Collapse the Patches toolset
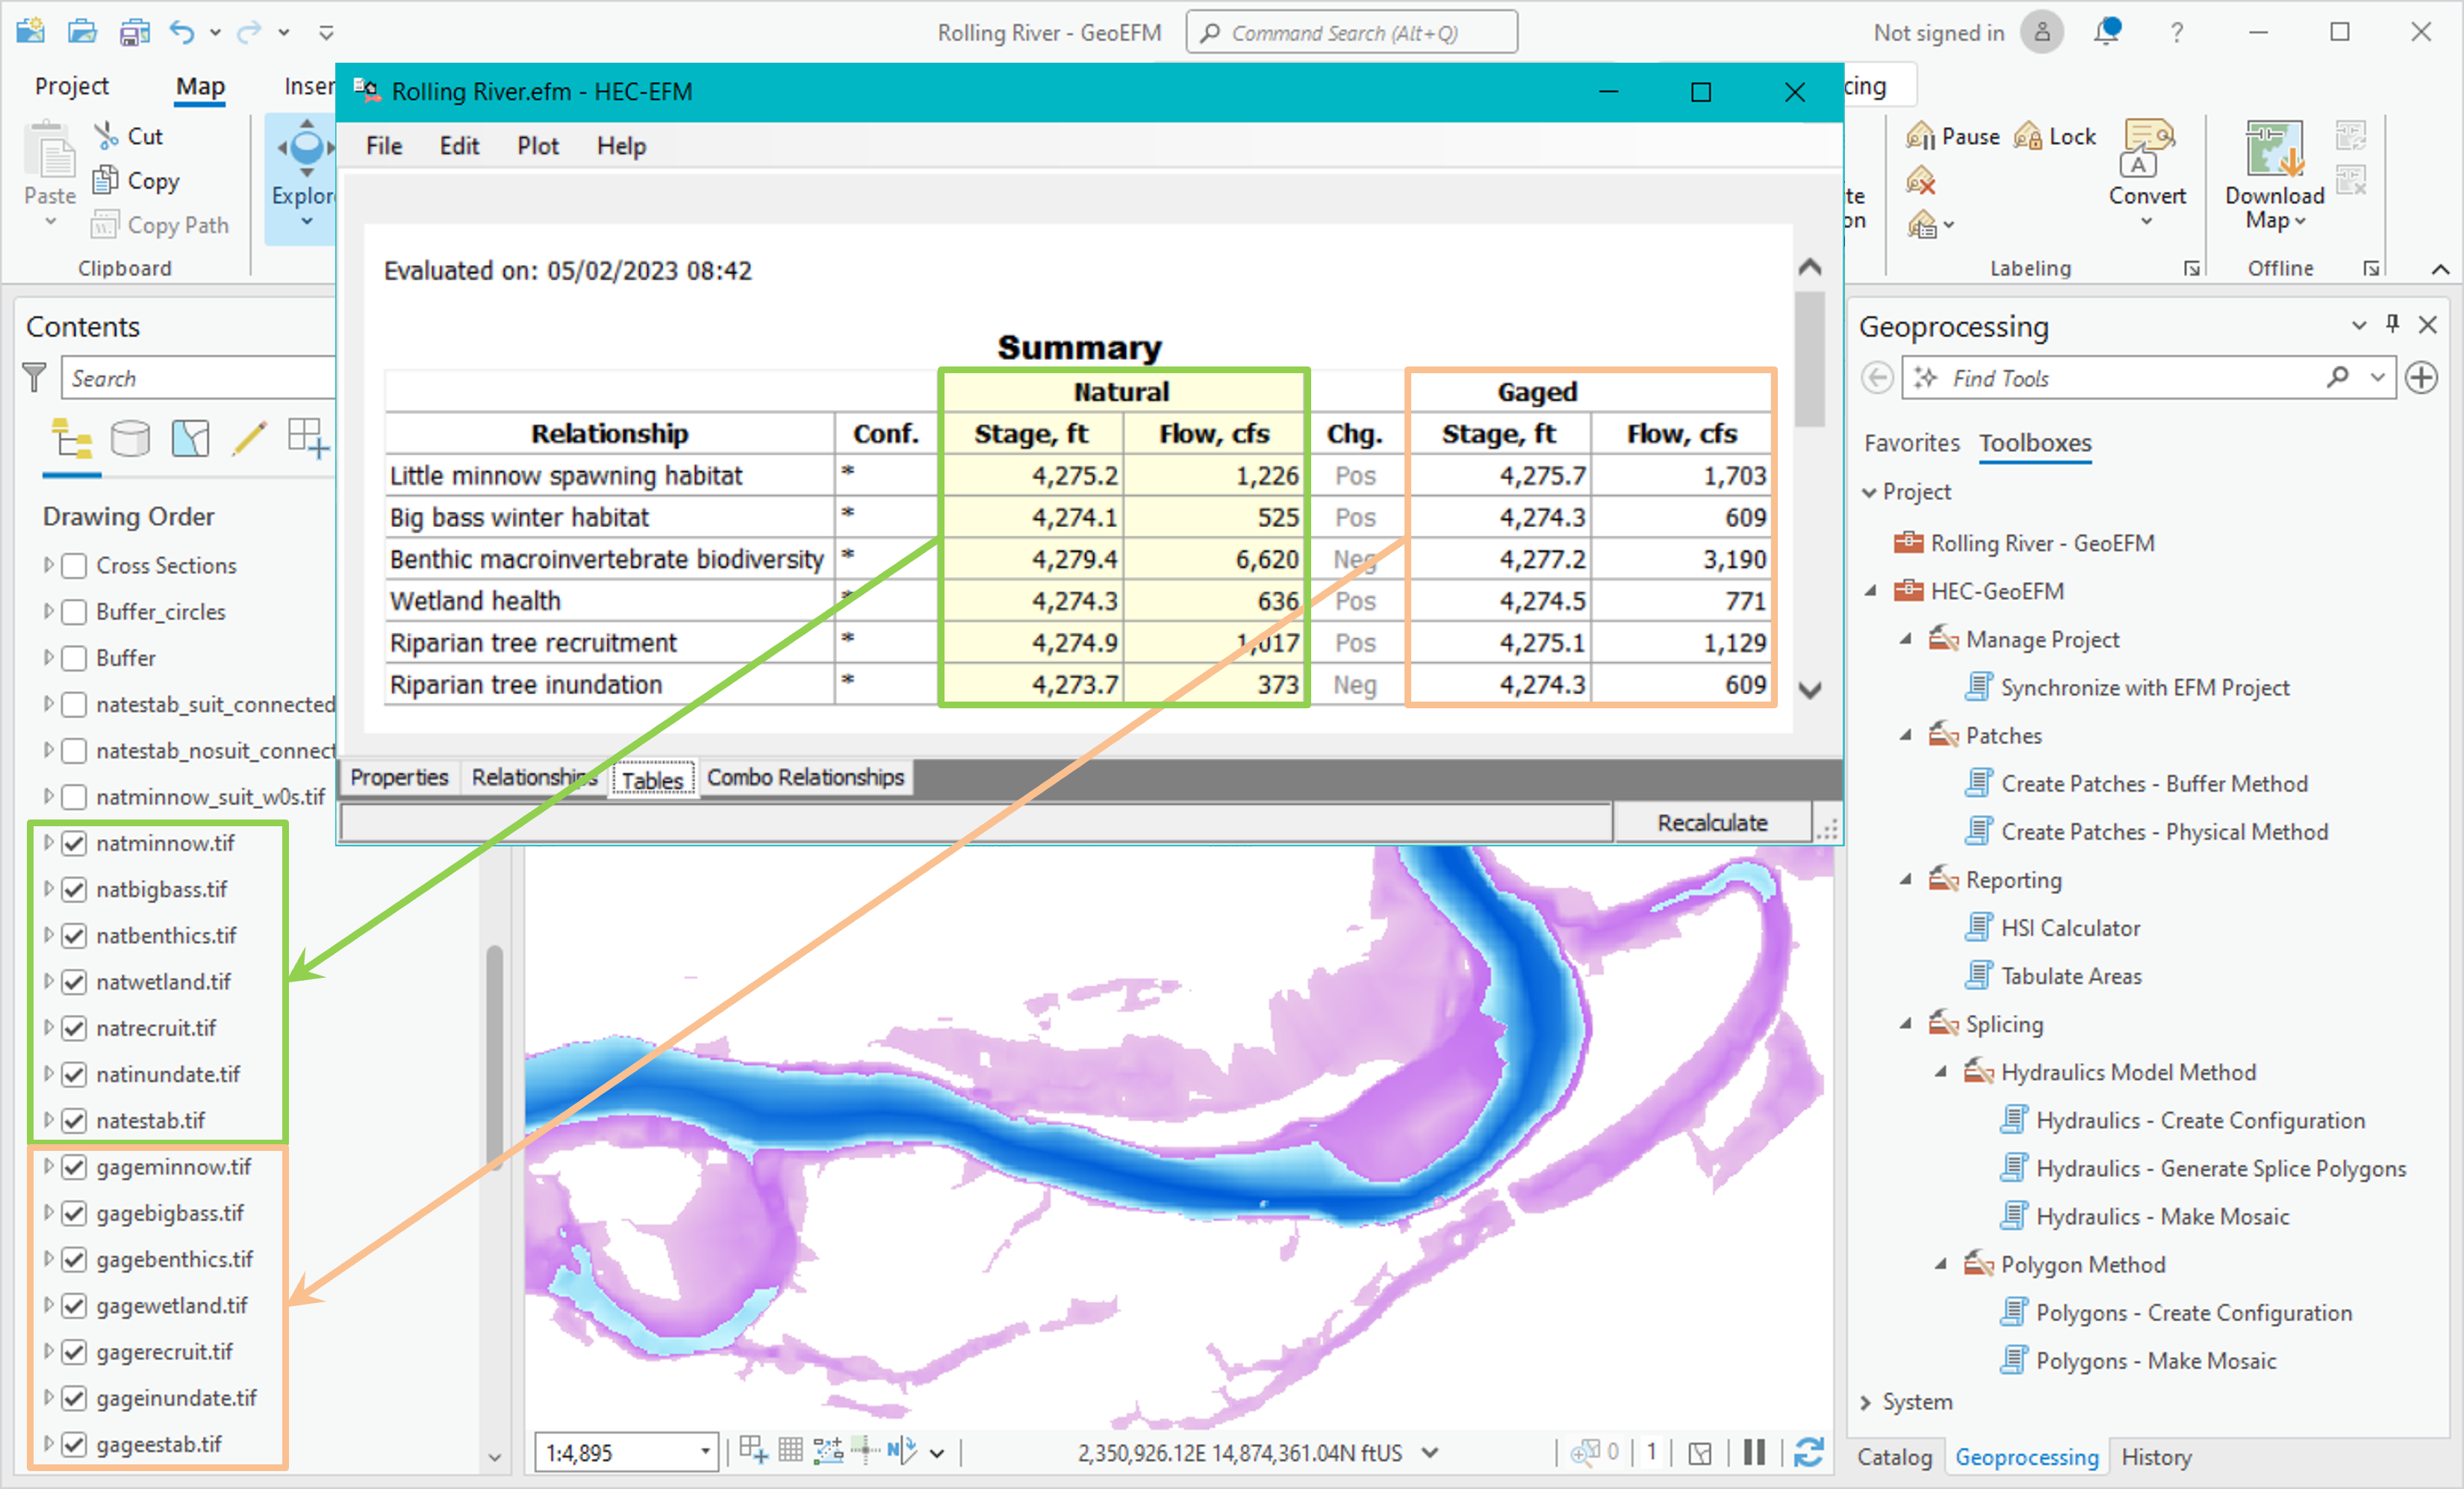The height and width of the screenshot is (1489, 2464). click(1906, 735)
